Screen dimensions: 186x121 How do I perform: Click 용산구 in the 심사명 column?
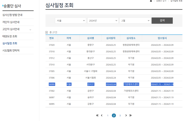point(91,58)
